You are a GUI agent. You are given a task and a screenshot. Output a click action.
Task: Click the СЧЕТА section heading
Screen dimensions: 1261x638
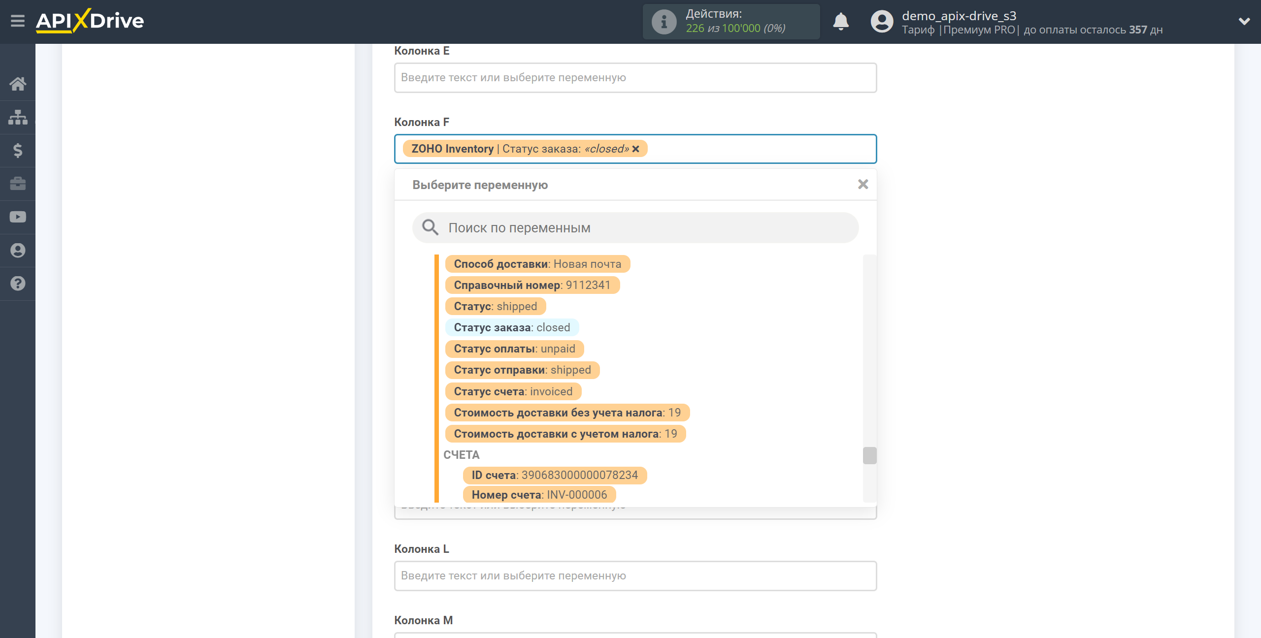461,455
